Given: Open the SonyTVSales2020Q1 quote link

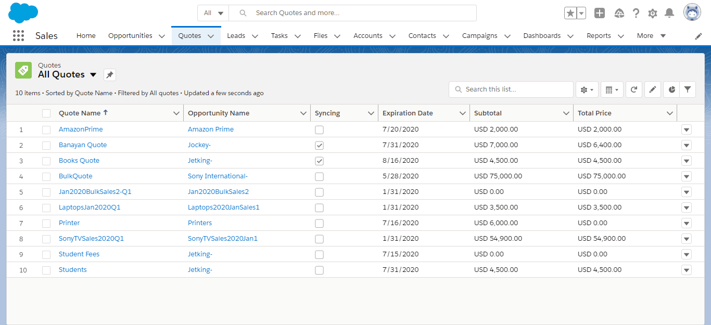Looking at the screenshot, I should (91, 239).
